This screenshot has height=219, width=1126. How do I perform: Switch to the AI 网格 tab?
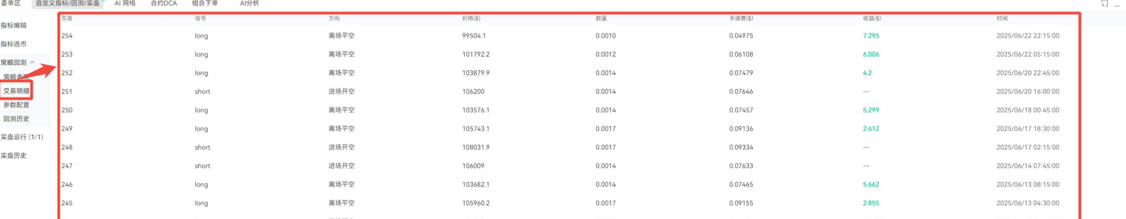click(125, 3)
